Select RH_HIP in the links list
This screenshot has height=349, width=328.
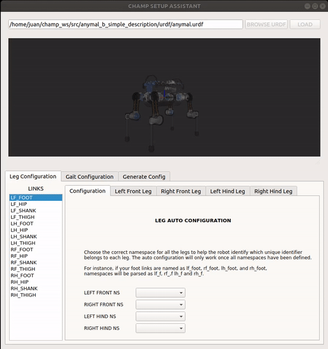point(36,282)
